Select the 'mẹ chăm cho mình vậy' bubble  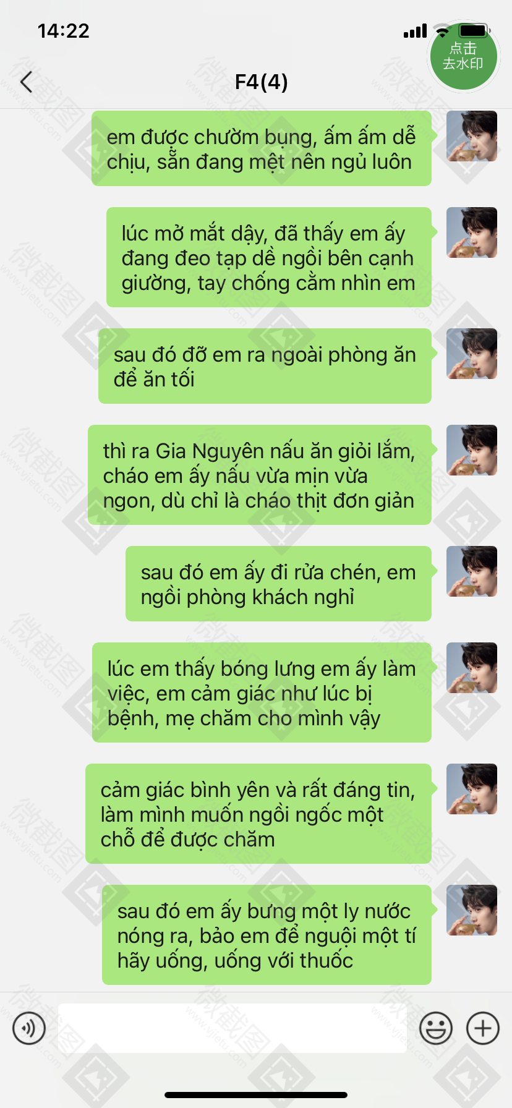pyautogui.click(x=262, y=692)
